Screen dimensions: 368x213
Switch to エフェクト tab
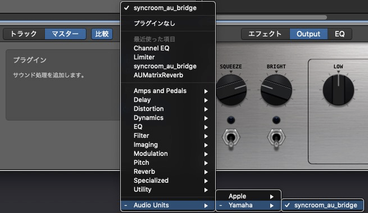coord(265,34)
